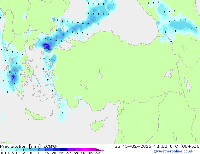
Task: Click the '45' legend scale label
Action: (x=90, y=153)
